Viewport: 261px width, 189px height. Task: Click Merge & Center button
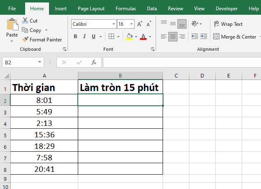click(x=235, y=36)
